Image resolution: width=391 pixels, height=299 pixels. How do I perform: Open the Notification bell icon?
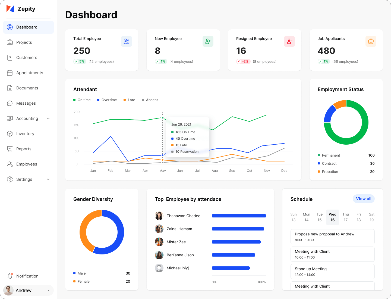point(10,276)
